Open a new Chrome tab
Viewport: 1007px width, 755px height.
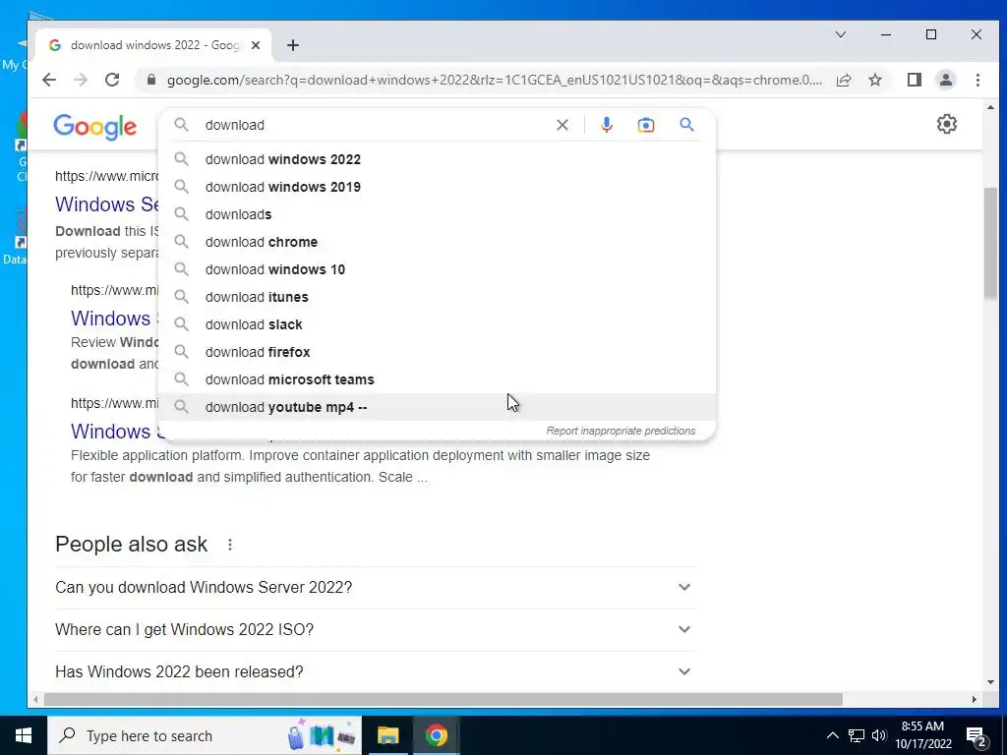(293, 45)
